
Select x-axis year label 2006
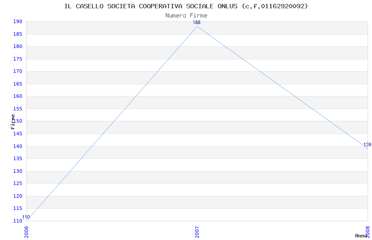[x=26, y=232]
